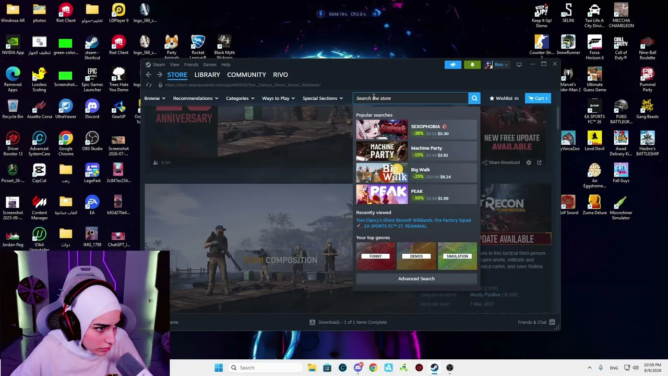Switch to the LIBRARY tab
Screen dimensions: 668x376
207,75
